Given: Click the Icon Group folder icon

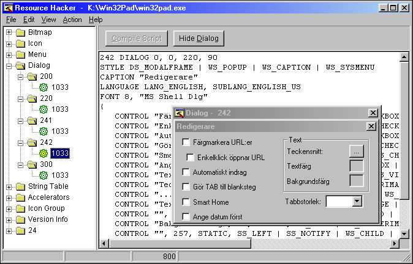Looking at the screenshot, I should 20,208.
